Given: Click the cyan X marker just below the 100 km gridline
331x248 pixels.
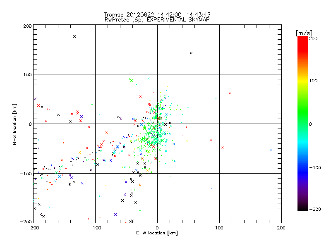Looking at the screenshot, I should tap(148, 79).
